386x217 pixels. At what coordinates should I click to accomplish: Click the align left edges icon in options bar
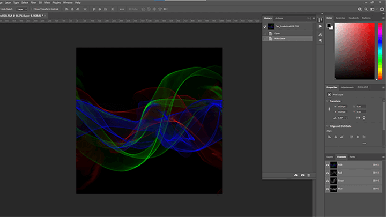click(66, 9)
